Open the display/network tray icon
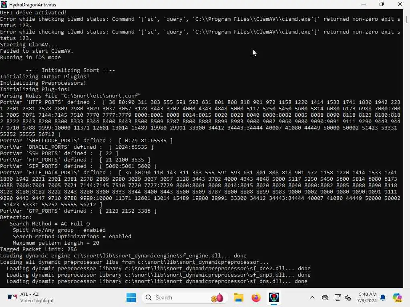 point(338,297)
